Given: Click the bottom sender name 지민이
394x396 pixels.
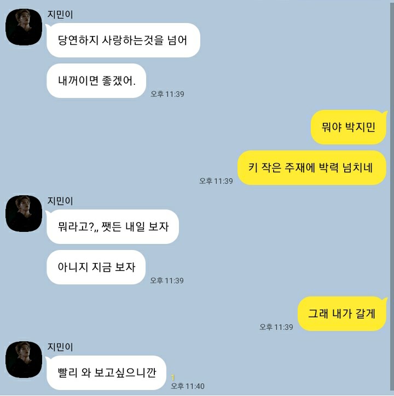Looking at the screenshot, I should [x=60, y=347].
